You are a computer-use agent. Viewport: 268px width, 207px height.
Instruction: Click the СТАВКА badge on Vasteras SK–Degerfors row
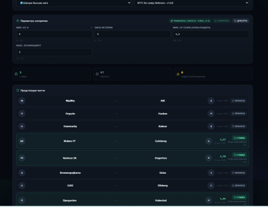tap(240, 155)
